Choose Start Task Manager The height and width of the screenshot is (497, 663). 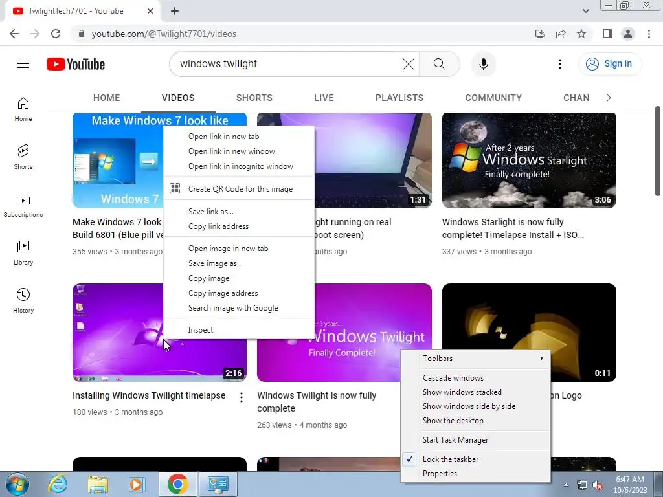pyautogui.click(x=475, y=440)
